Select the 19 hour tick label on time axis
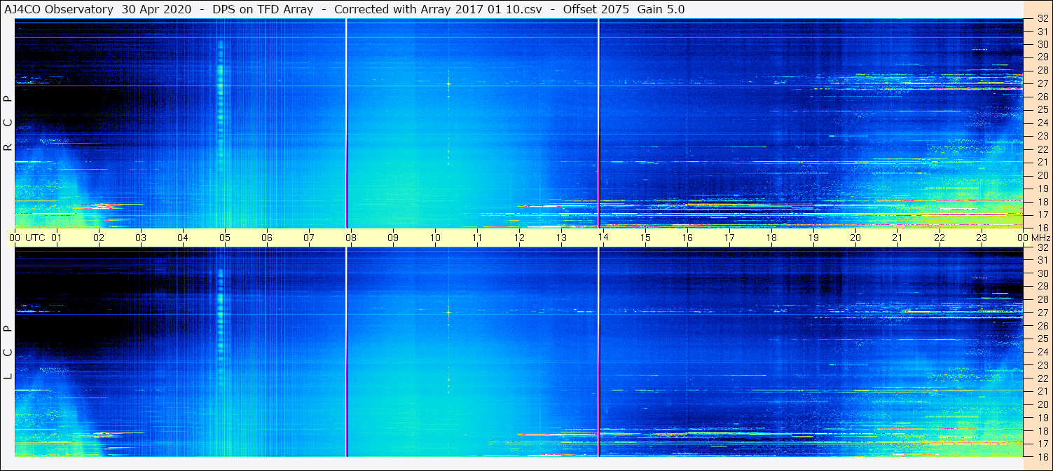 pos(813,238)
